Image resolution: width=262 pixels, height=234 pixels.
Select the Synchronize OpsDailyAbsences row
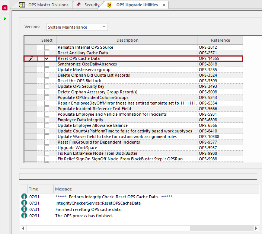(x=87, y=64)
